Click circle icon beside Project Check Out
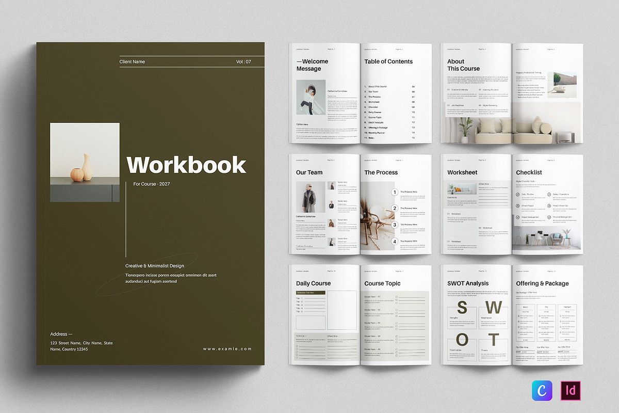 coord(549,206)
